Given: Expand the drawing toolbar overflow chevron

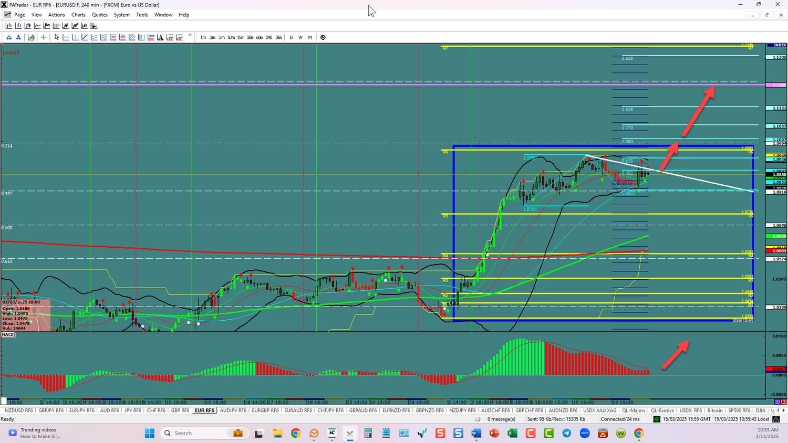Looking at the screenshot, I should click(190, 36).
